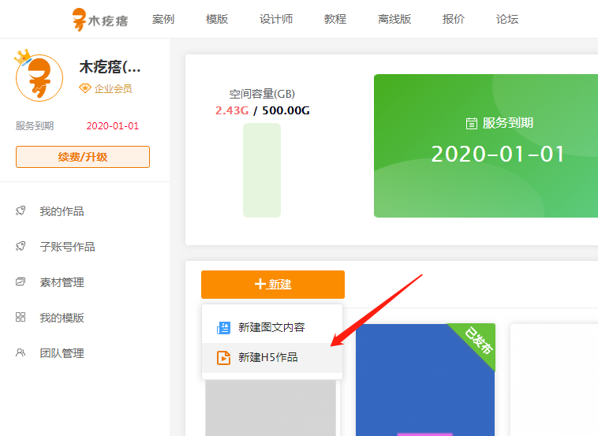Open 我的作品 in sidebar
The image size is (598, 436).
coord(62,211)
